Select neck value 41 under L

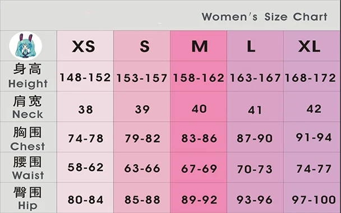(255, 110)
